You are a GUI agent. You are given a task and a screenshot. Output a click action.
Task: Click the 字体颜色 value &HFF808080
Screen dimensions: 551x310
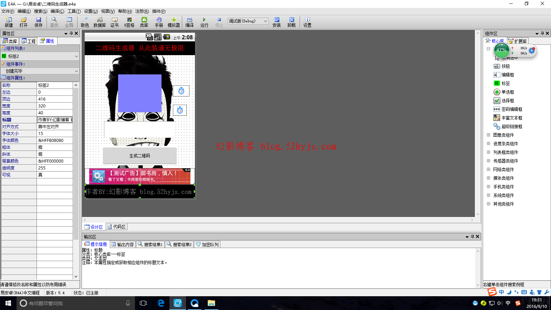[54, 141]
